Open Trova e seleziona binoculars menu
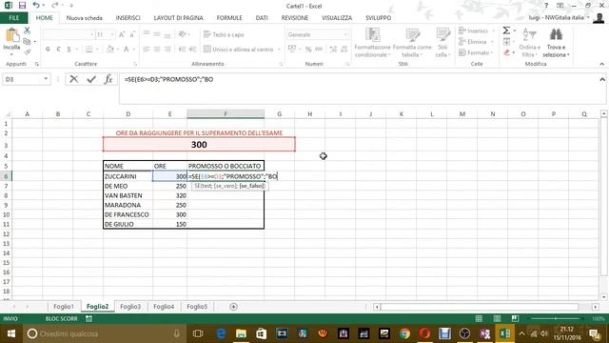The image size is (609, 343). click(x=556, y=43)
